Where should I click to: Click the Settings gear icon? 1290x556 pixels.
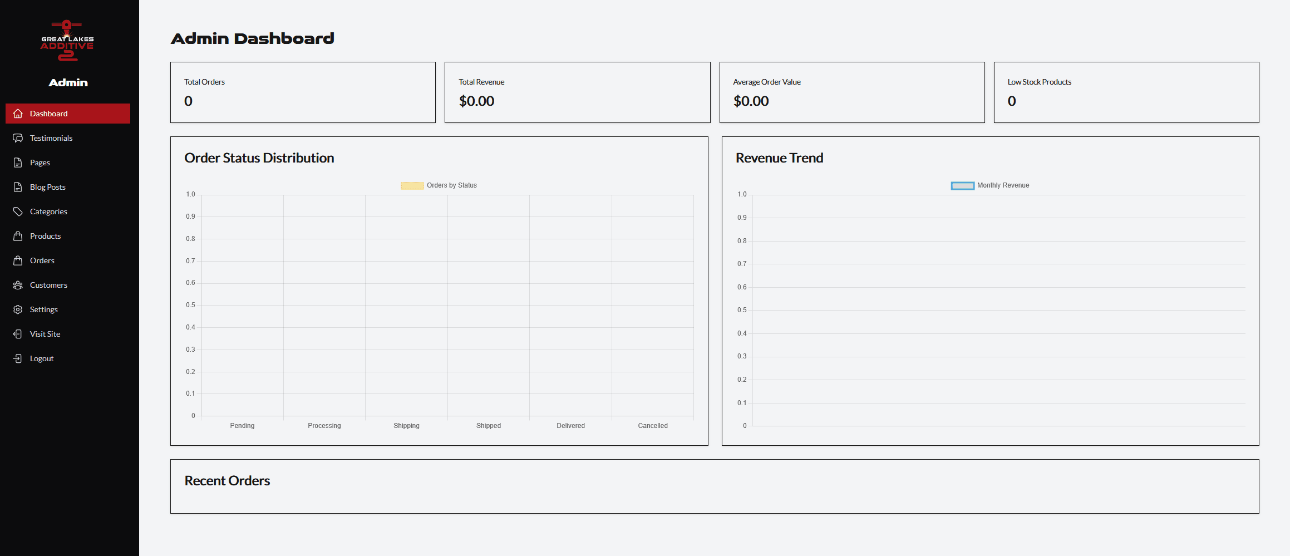18,309
